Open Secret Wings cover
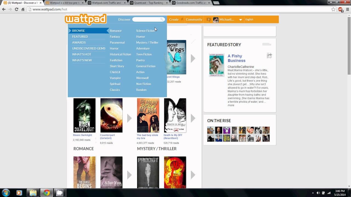The width and height of the screenshot is (351, 197). click(177, 57)
